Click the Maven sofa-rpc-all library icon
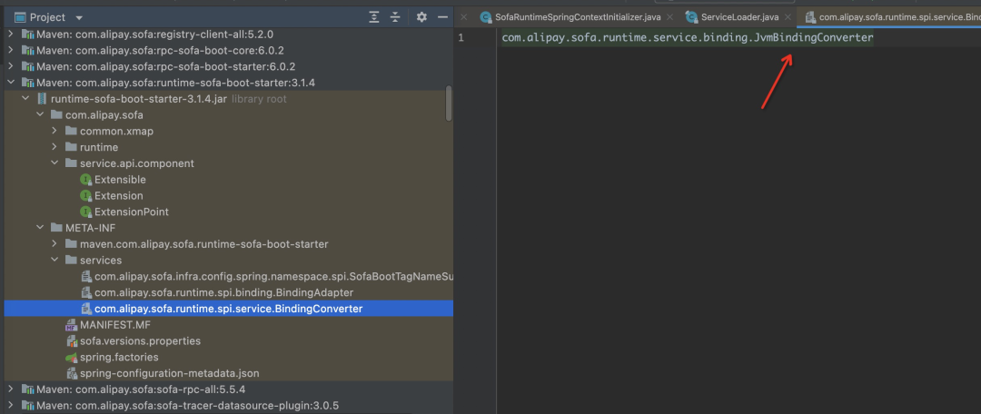The width and height of the screenshot is (981, 414). click(x=27, y=389)
